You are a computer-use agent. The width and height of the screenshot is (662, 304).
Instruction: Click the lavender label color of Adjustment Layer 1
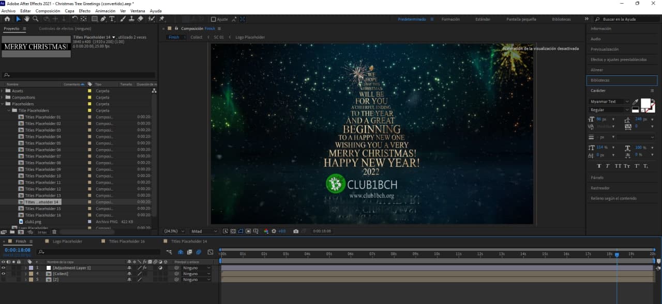[x=31, y=268]
